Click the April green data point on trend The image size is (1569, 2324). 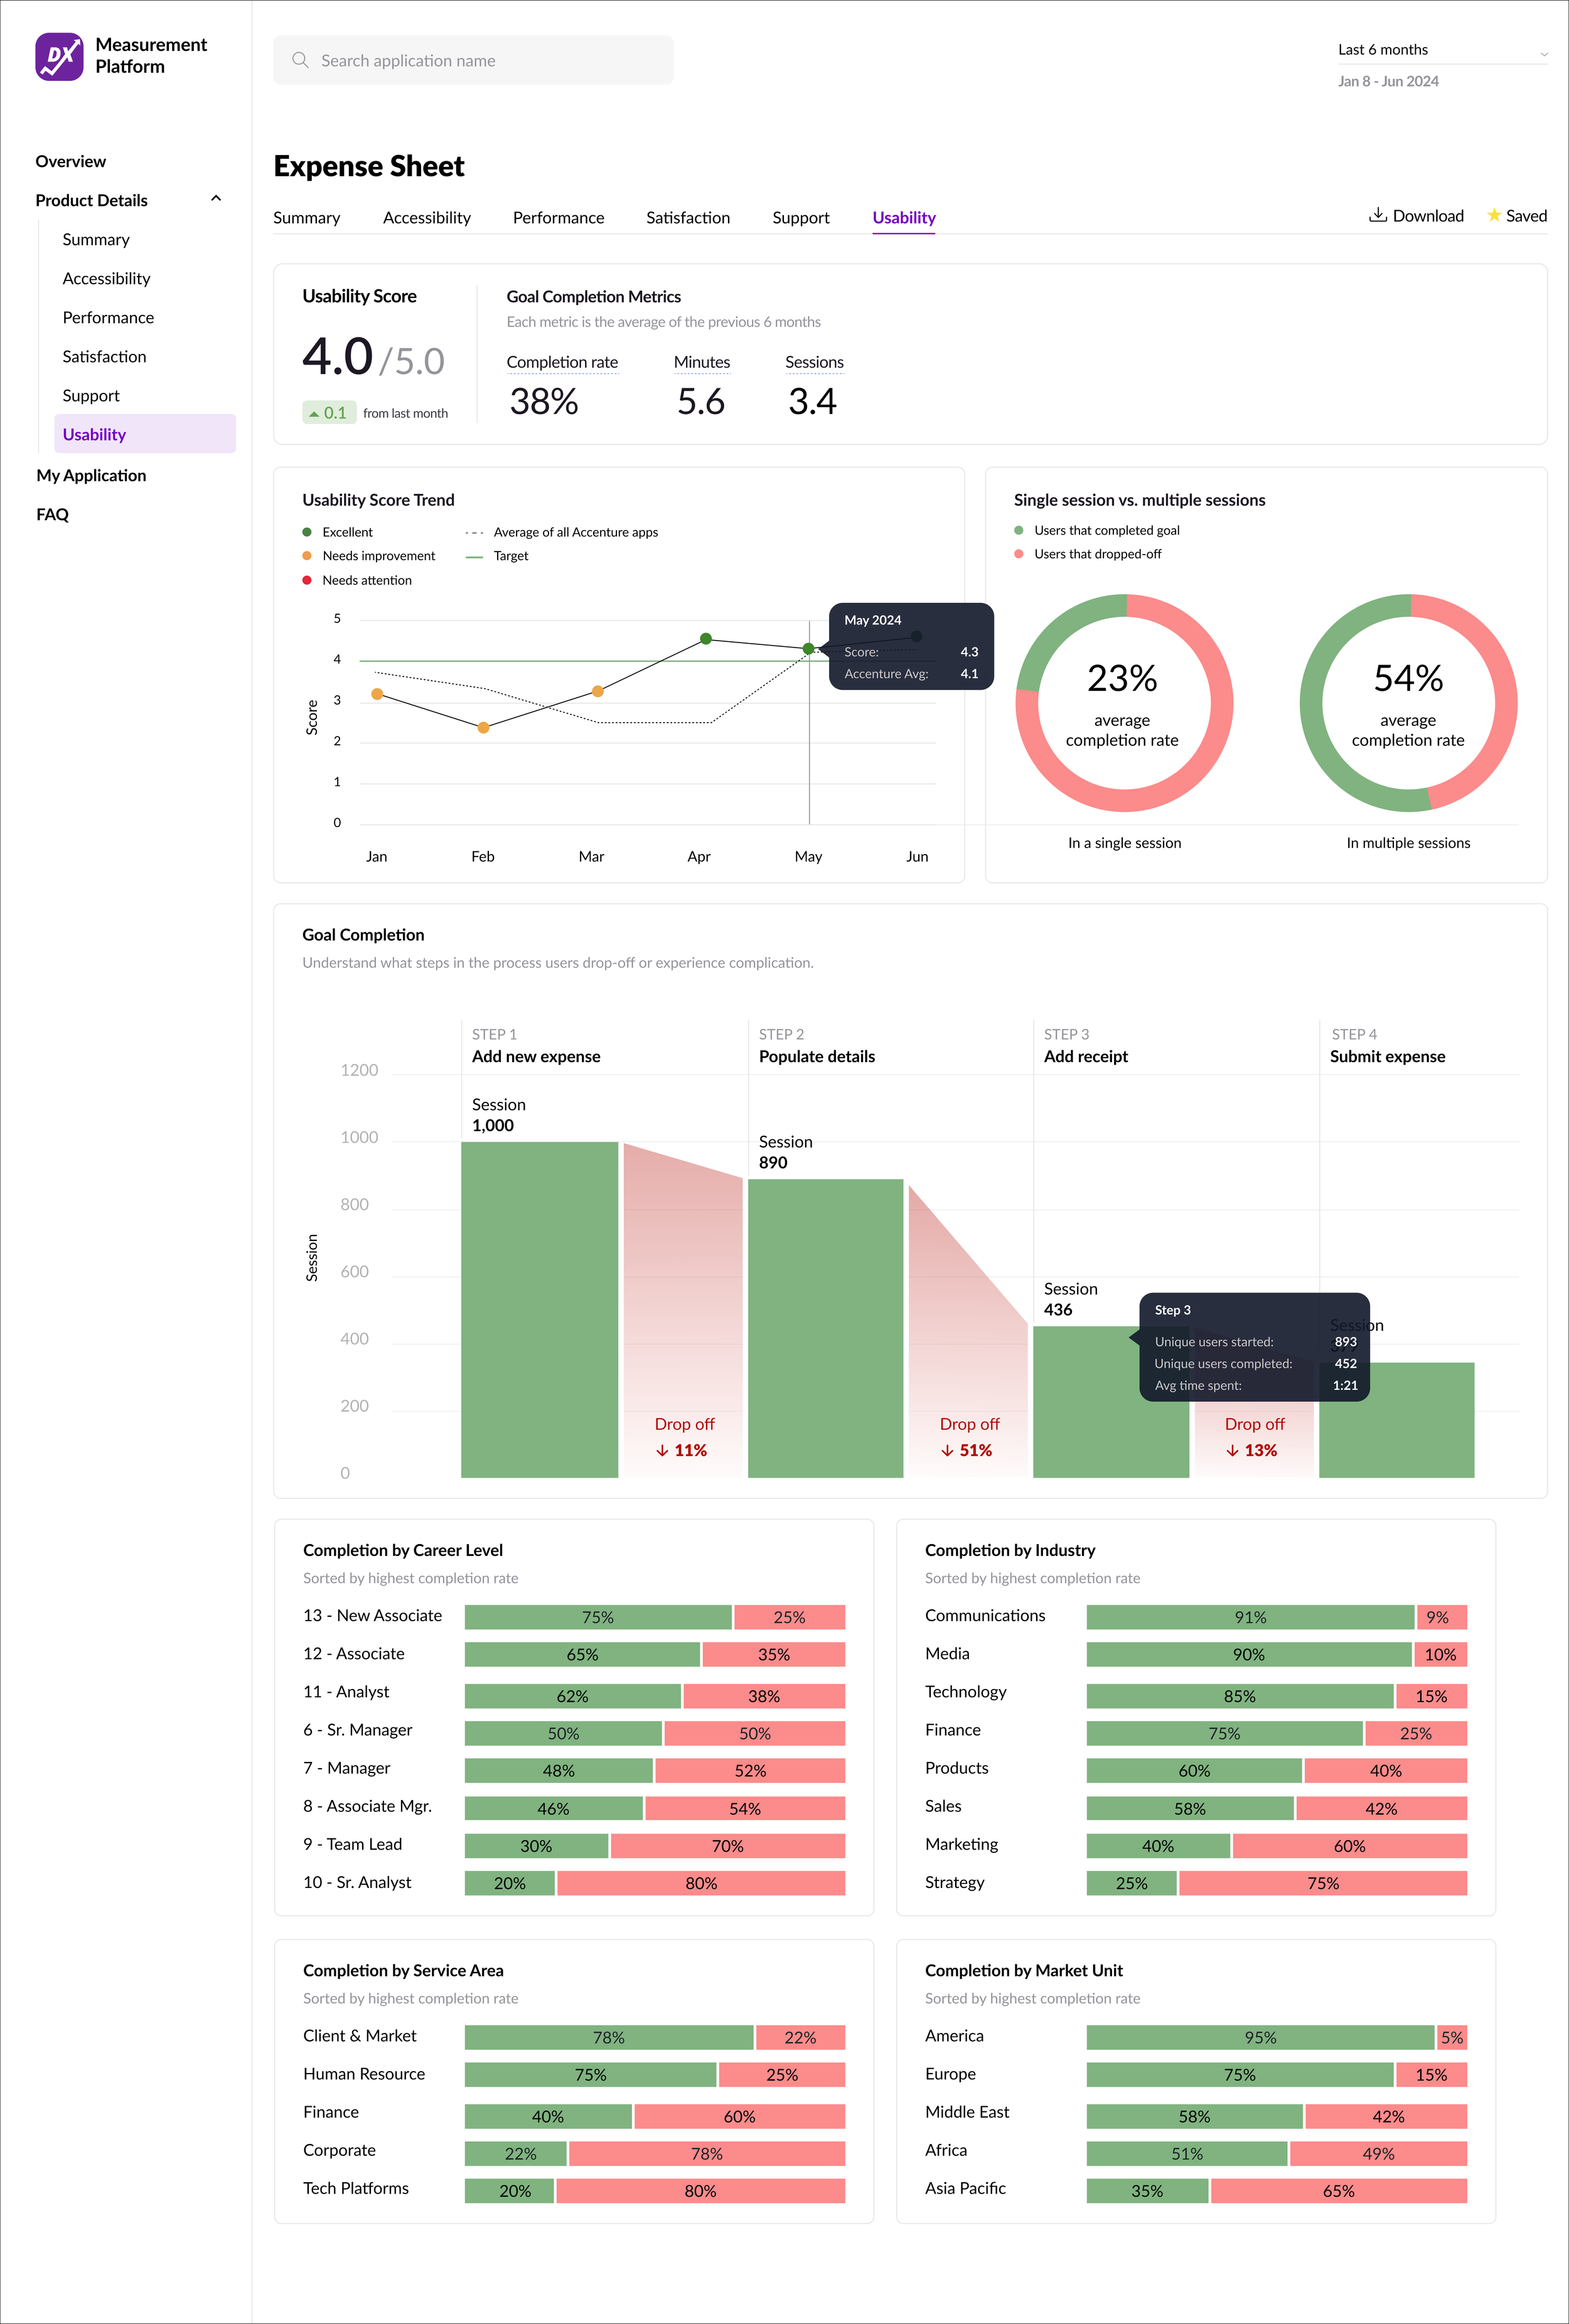pos(706,638)
